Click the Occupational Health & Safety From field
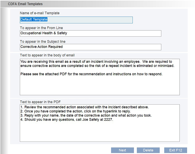The height and width of the screenshot is (154, 195). (90, 33)
